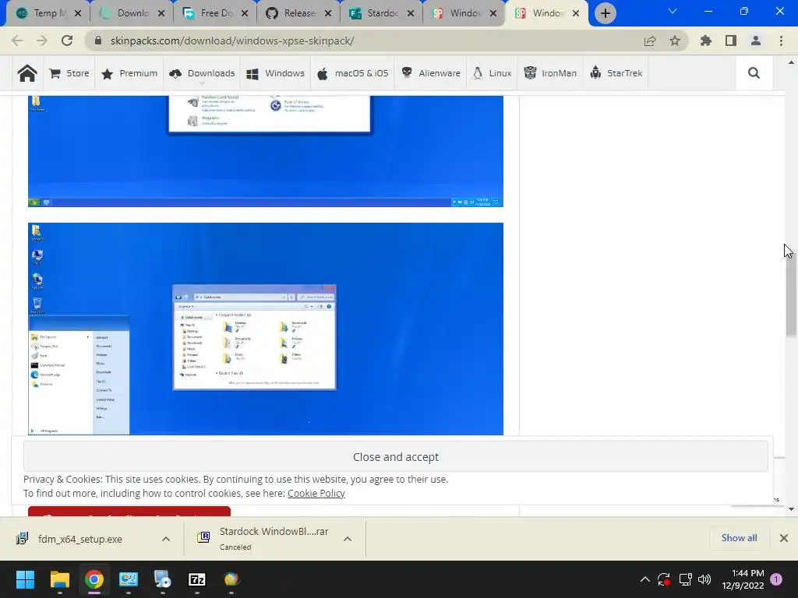Open the 7-Zip taskbar icon
Screen dimensions: 798x598
point(197,579)
